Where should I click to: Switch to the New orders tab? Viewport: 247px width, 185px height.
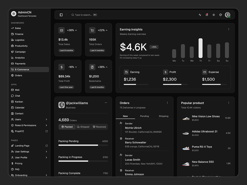125,116
